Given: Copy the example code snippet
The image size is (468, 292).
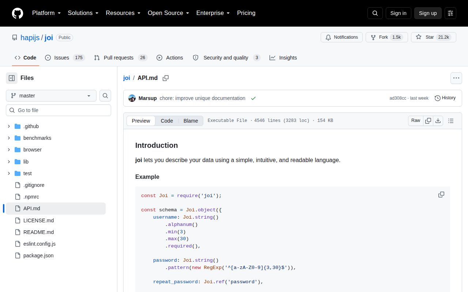Looking at the screenshot, I should tap(441, 195).
